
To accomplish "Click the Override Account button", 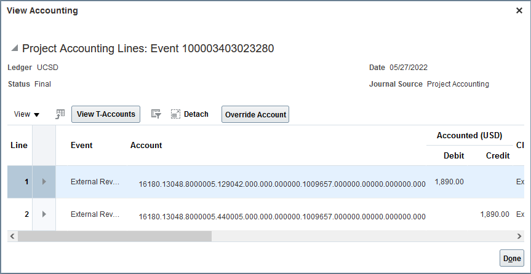I will (x=255, y=115).
